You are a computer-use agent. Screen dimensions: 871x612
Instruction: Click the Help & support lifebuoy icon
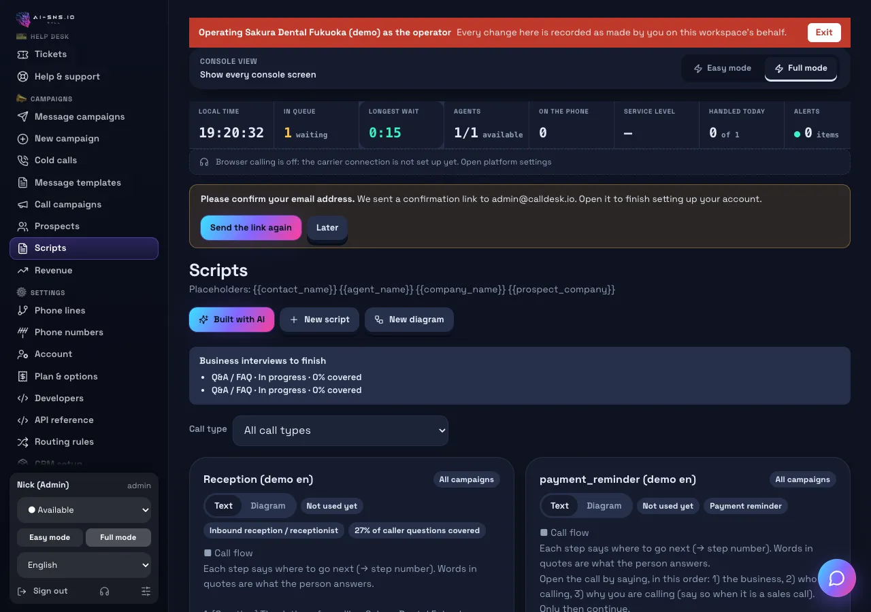[x=22, y=77]
